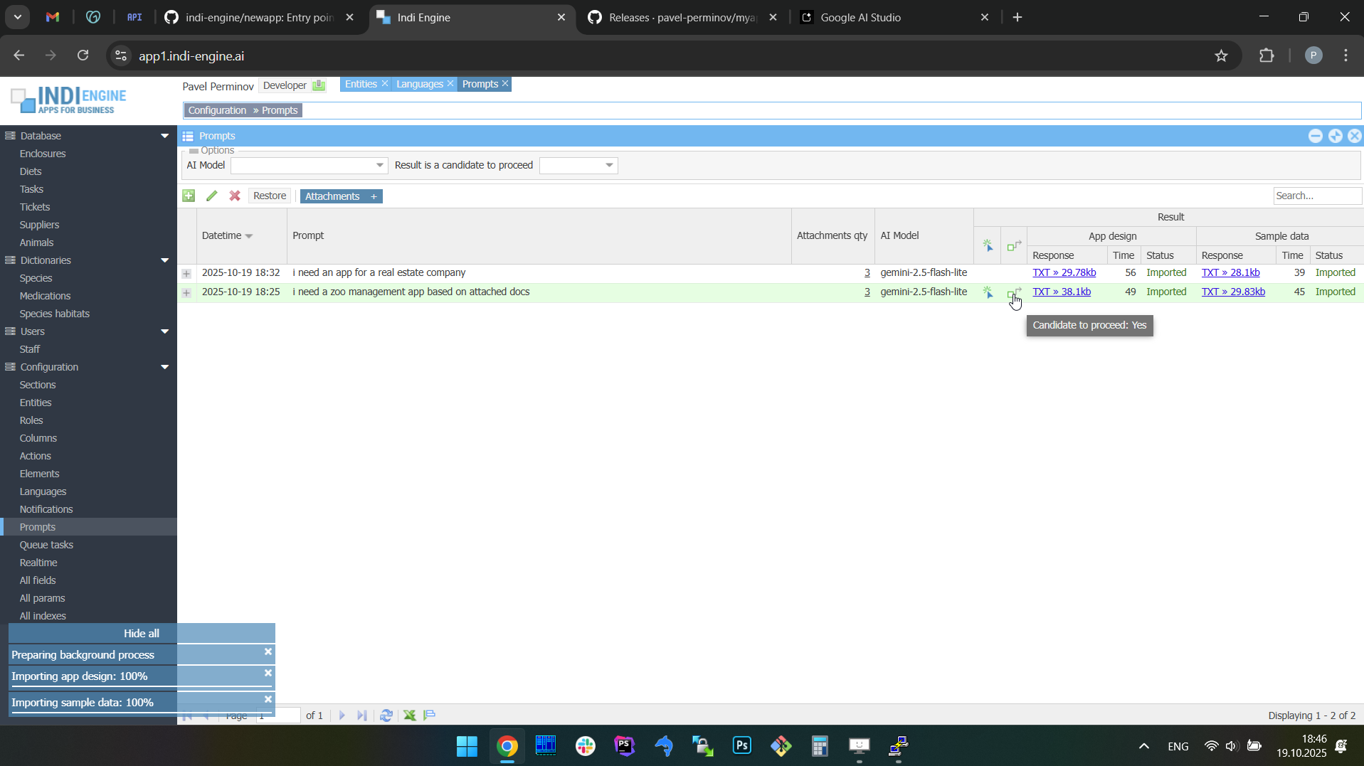
Task: Toggle candidate to proceed on zoo management row
Action: point(1014,293)
